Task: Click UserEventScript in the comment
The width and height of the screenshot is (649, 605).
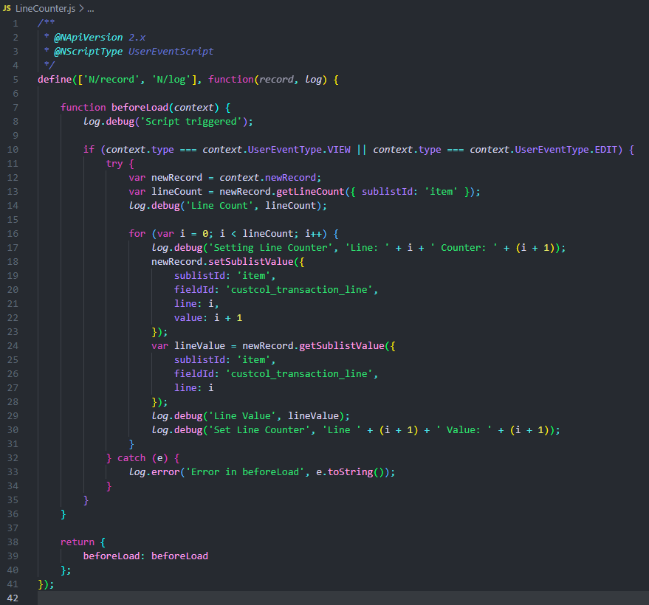Action: click(171, 52)
